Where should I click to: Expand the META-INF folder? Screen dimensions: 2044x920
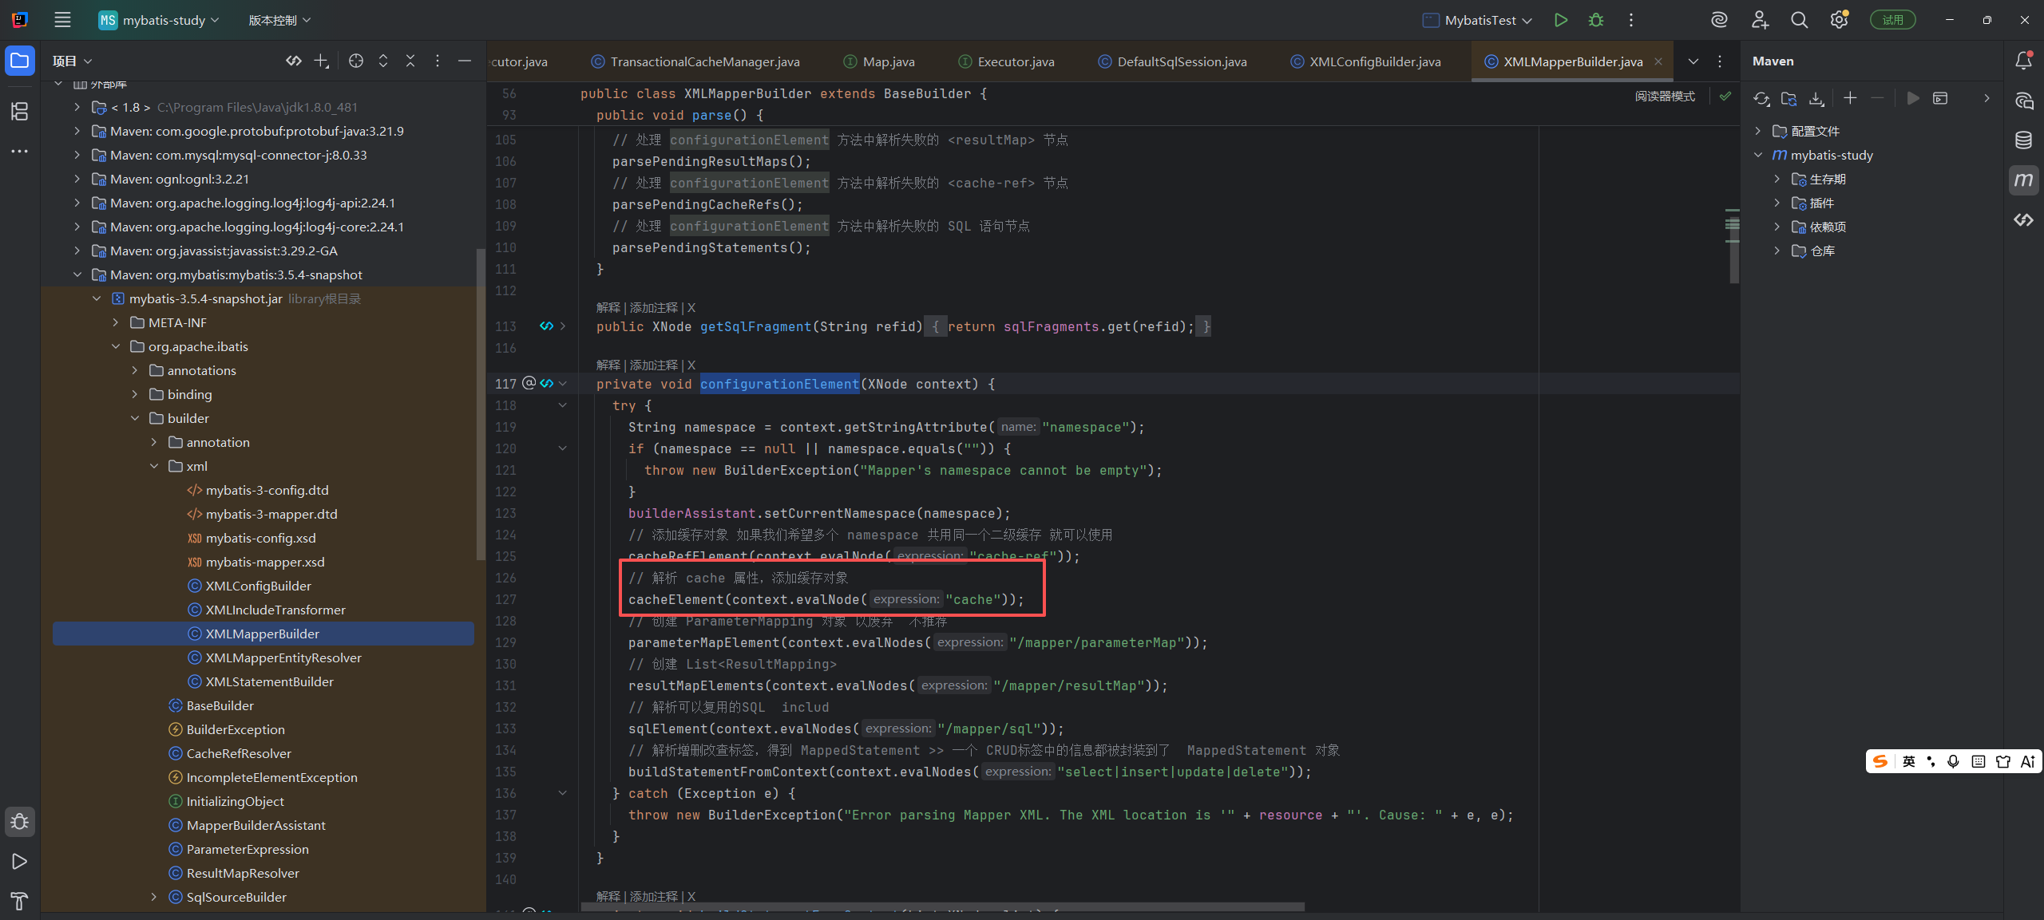(116, 322)
